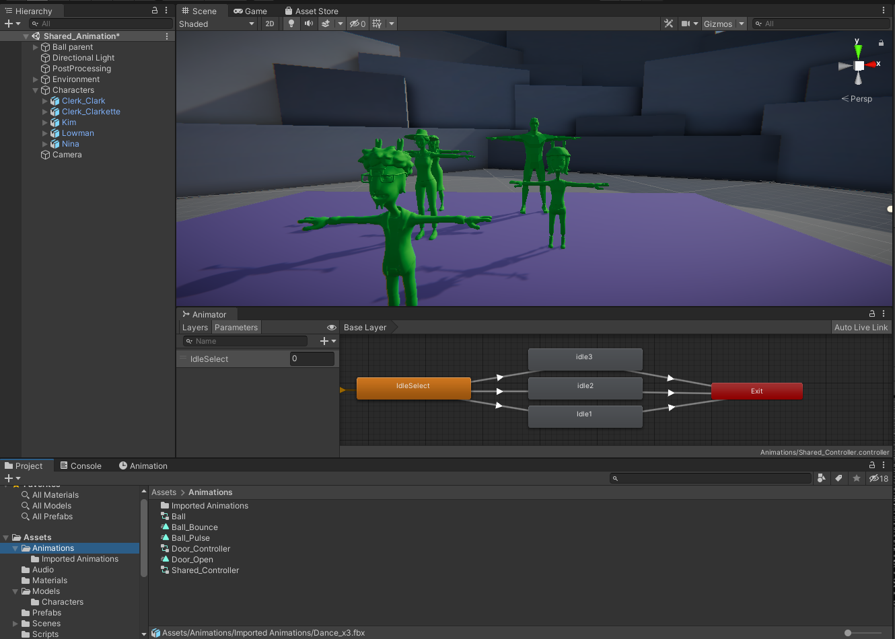Click the scene camera settings icon

(x=686, y=24)
